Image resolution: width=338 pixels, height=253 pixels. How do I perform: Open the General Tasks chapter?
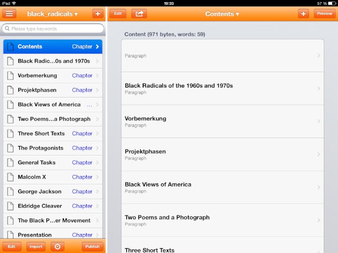pos(53,162)
